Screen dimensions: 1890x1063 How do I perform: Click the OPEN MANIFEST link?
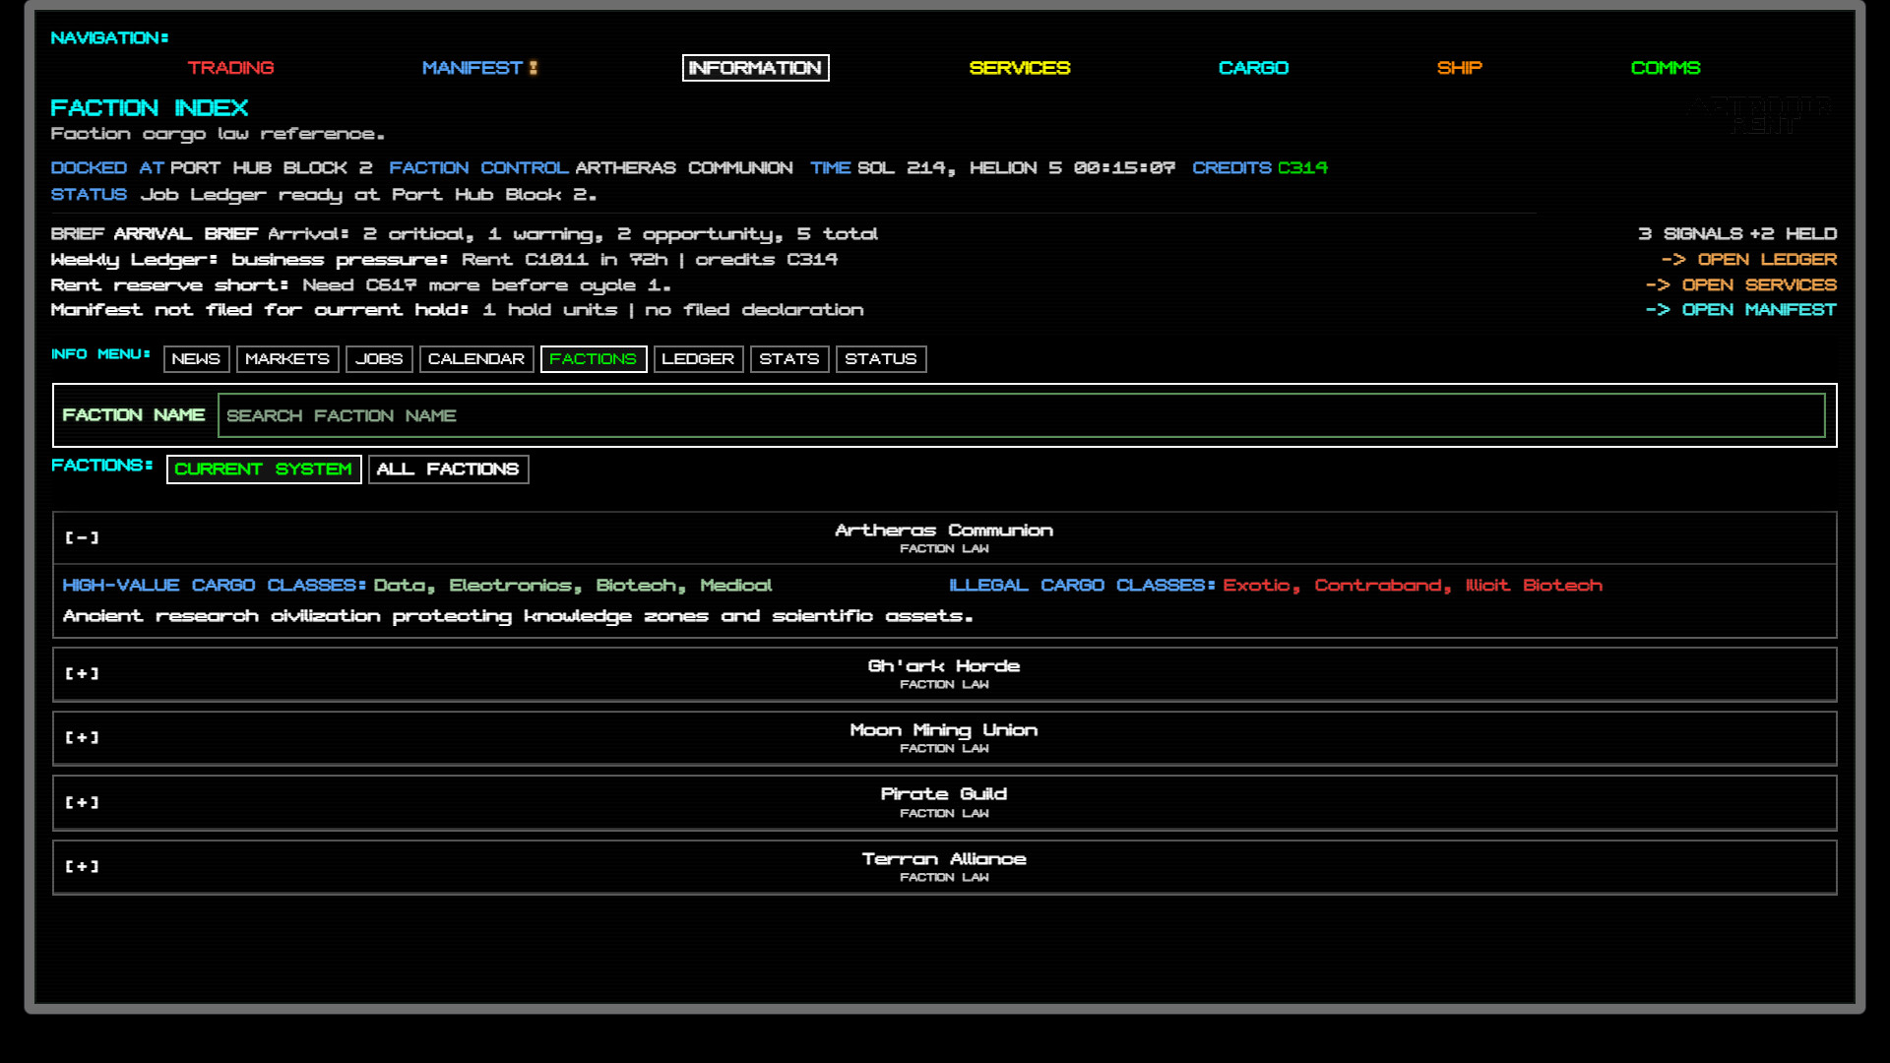[x=1740, y=309]
